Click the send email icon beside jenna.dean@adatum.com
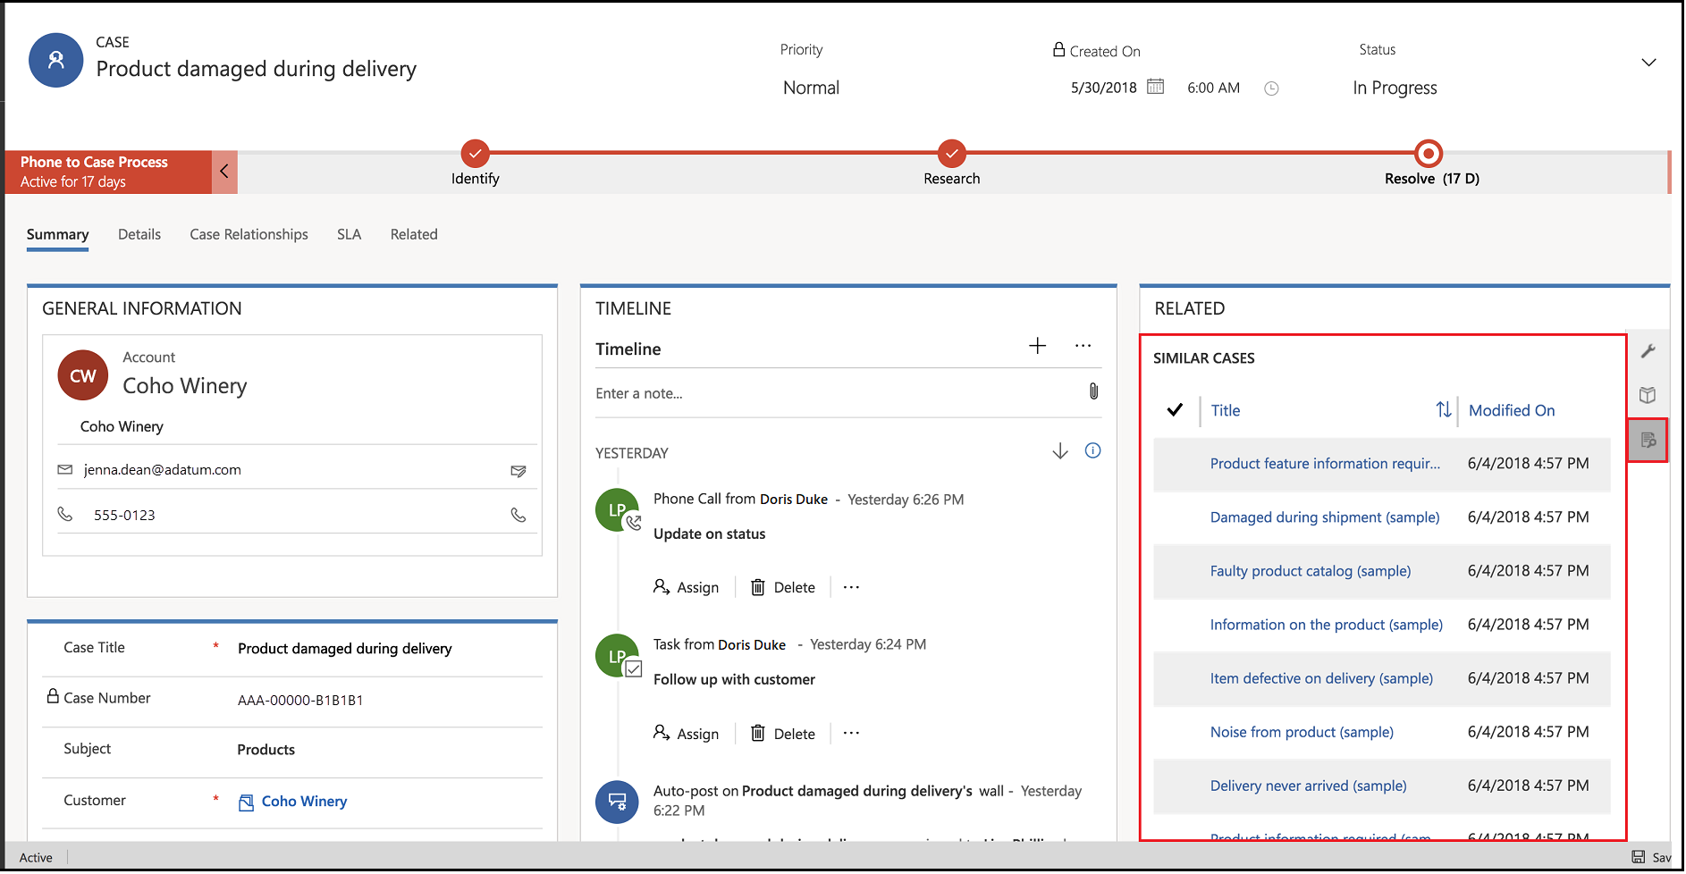This screenshot has height=874, width=1686. [x=518, y=471]
